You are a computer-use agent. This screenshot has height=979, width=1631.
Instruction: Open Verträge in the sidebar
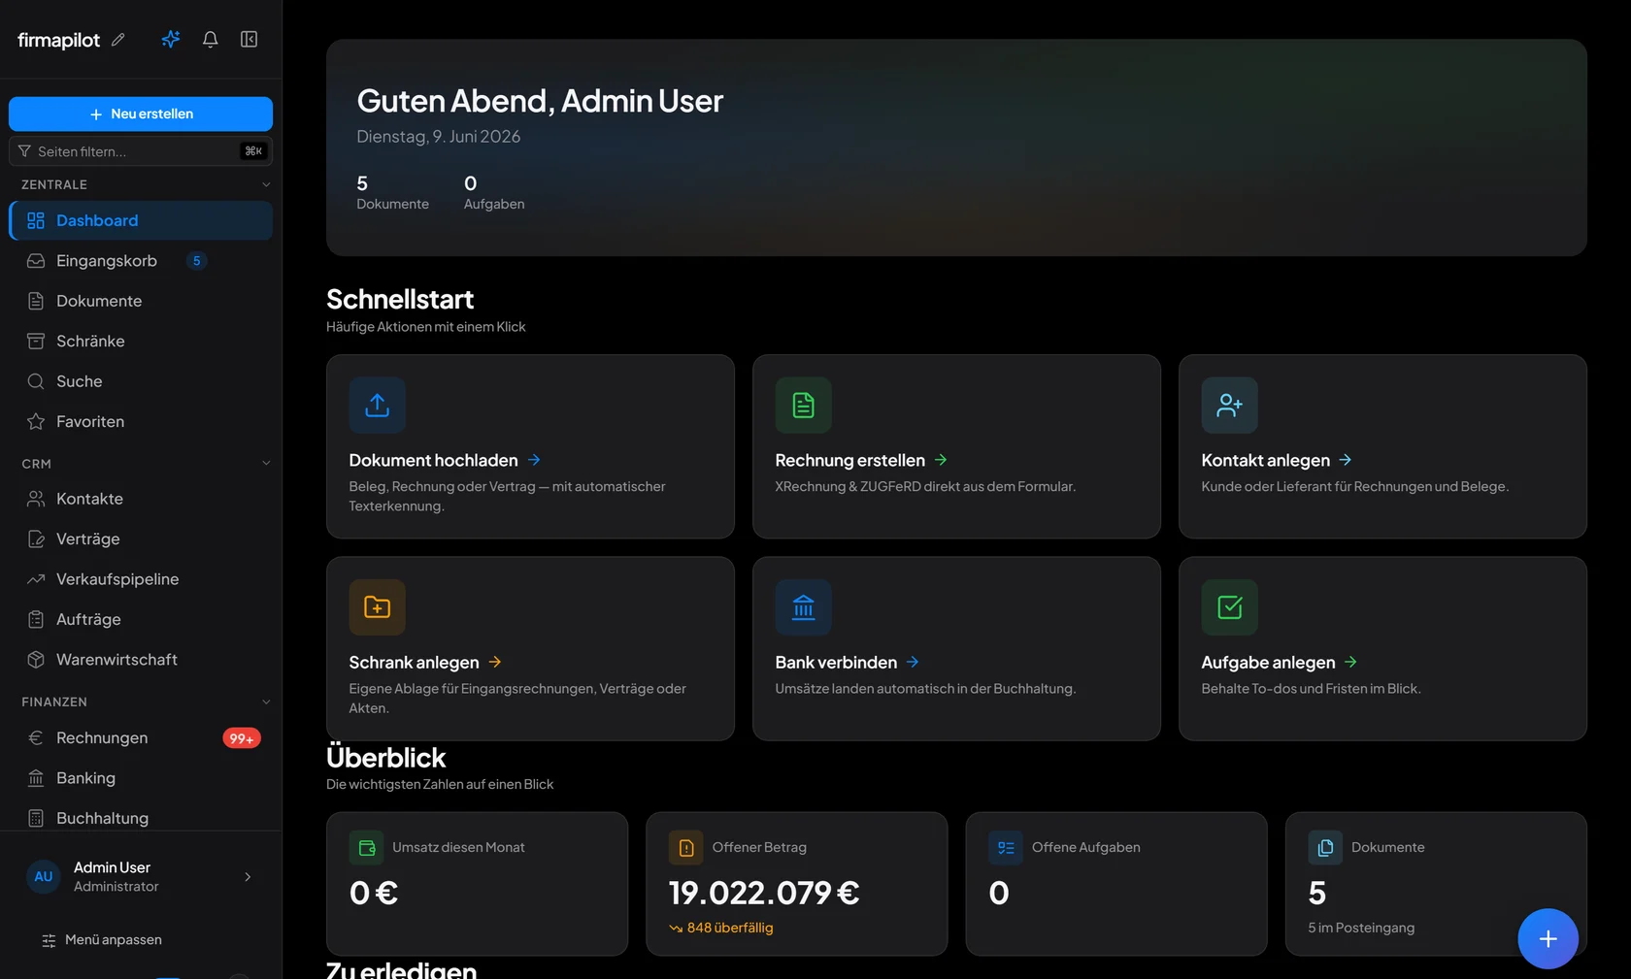click(x=141, y=538)
